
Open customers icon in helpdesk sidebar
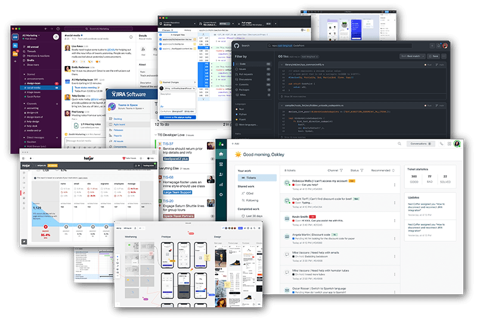221,174
